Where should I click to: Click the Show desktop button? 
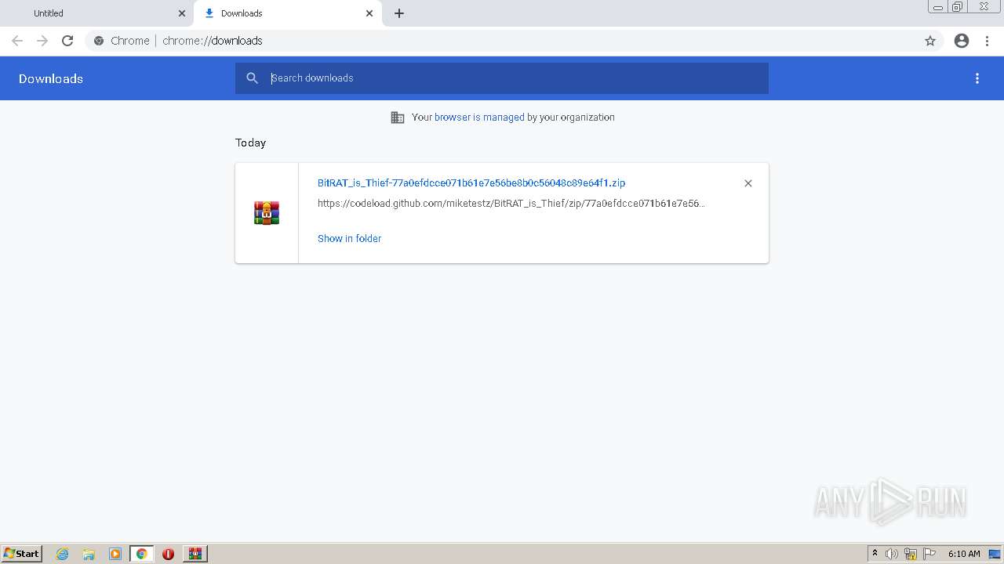click(995, 554)
